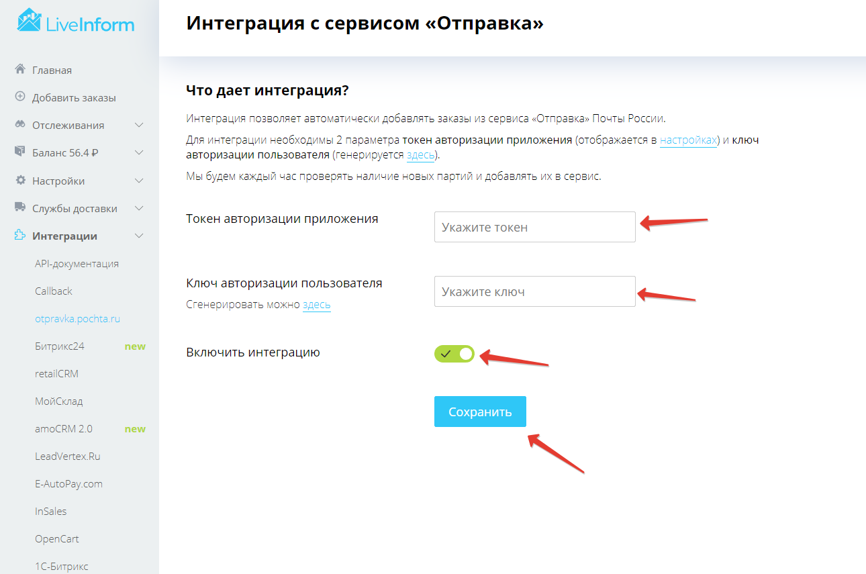Screen dimensions: 866x574
Task: Click the Токен авторизации приложения label
Action: (282, 219)
